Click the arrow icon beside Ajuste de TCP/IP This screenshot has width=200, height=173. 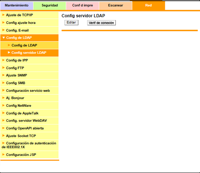(3, 15)
